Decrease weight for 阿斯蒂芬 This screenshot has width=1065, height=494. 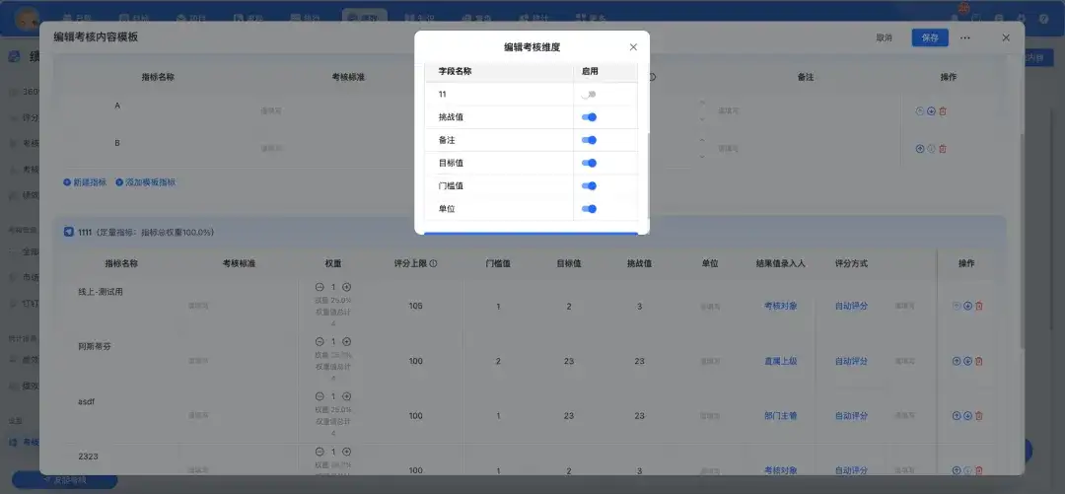click(319, 342)
